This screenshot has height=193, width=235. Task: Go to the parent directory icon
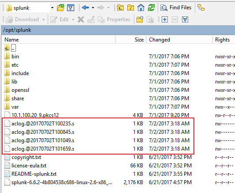pos(120,8)
